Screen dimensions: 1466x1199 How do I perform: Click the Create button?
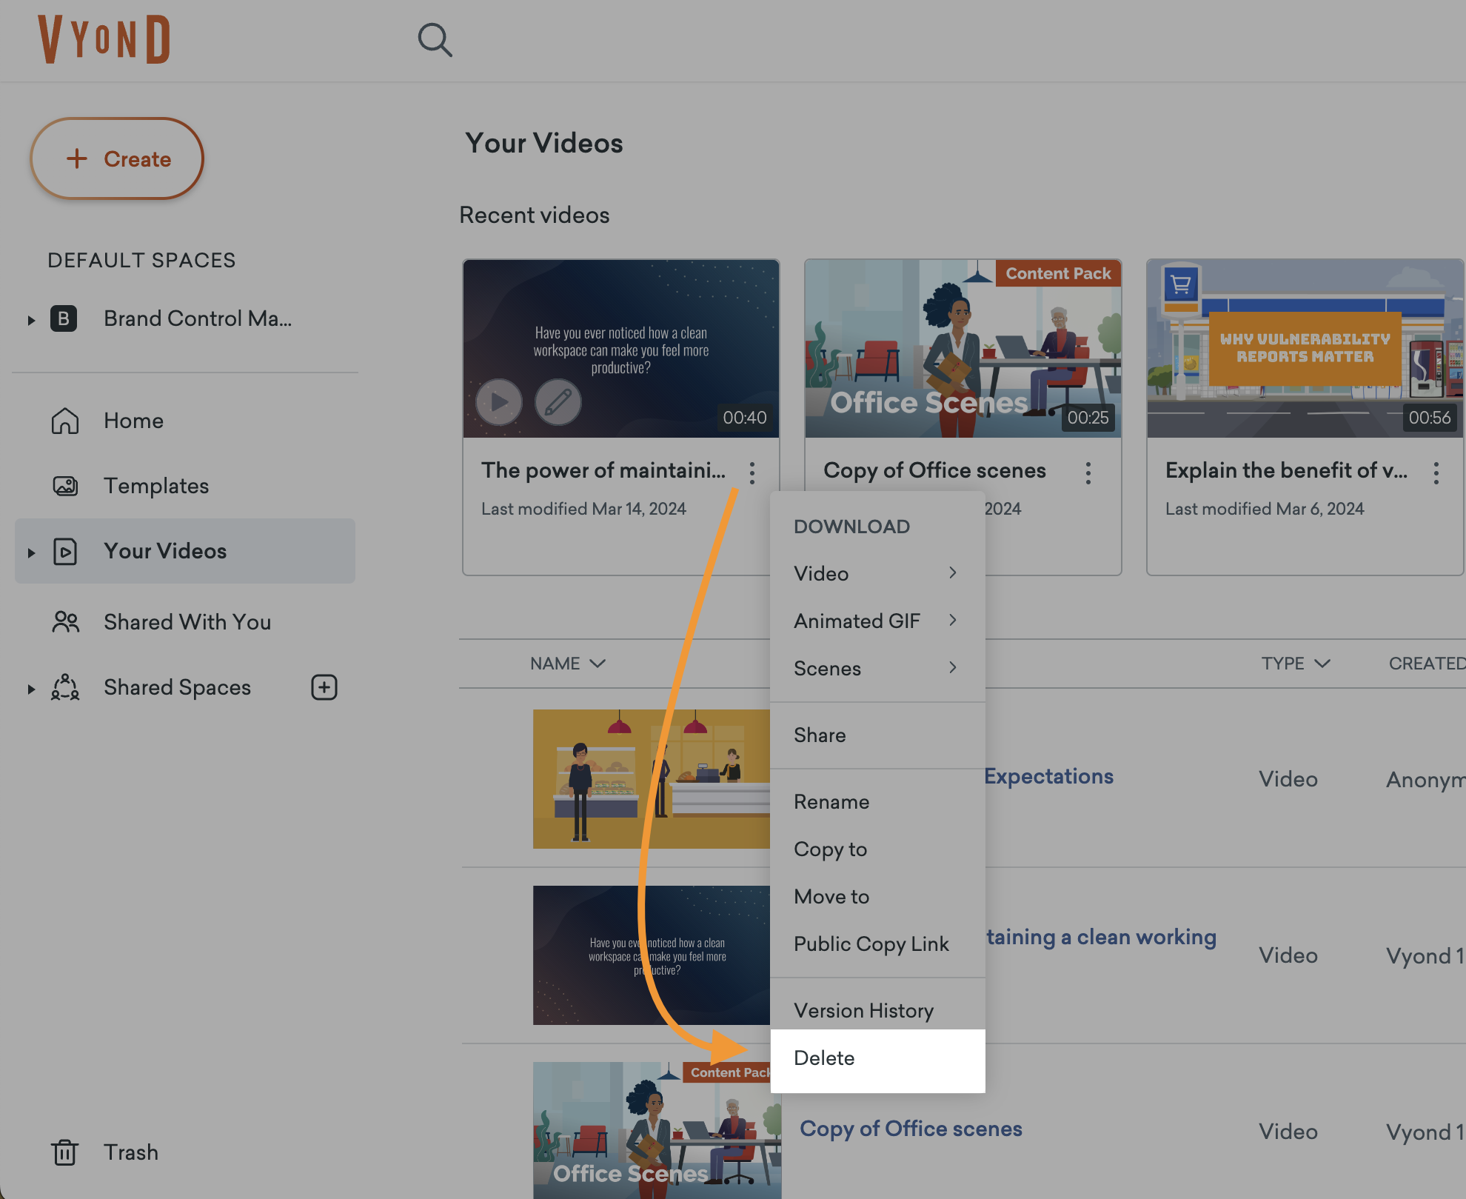click(x=117, y=158)
